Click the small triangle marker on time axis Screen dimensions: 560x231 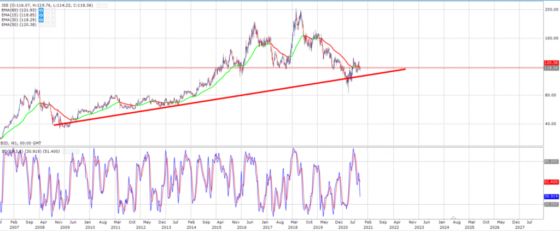coord(453,218)
